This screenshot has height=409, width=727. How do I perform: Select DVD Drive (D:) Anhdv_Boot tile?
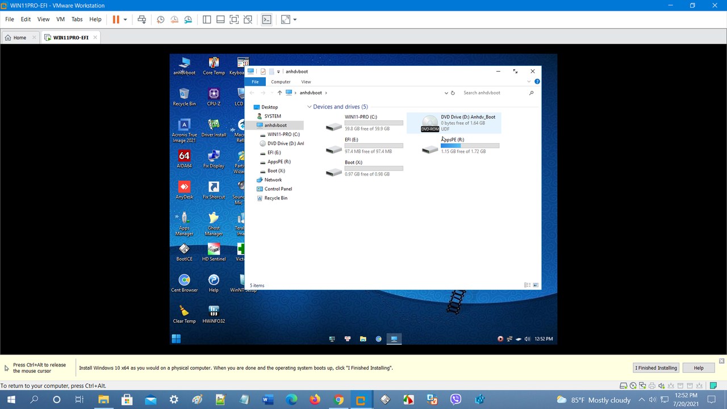tap(454, 123)
